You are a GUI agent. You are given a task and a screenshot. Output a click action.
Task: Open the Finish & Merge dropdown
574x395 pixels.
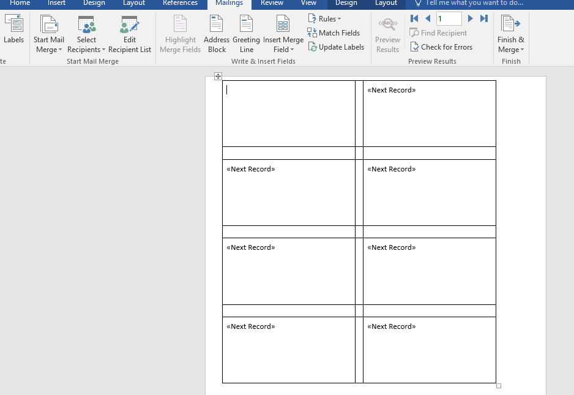tap(511, 34)
